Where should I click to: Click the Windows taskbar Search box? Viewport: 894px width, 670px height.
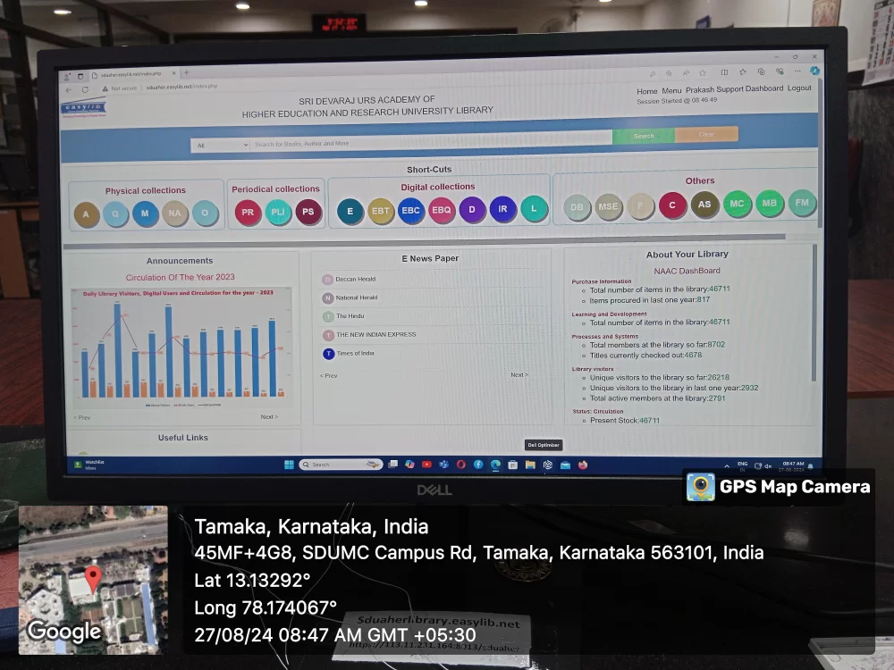pyautogui.click(x=341, y=465)
